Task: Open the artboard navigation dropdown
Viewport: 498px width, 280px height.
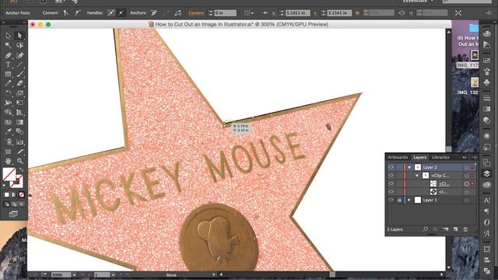Action: click(x=113, y=275)
